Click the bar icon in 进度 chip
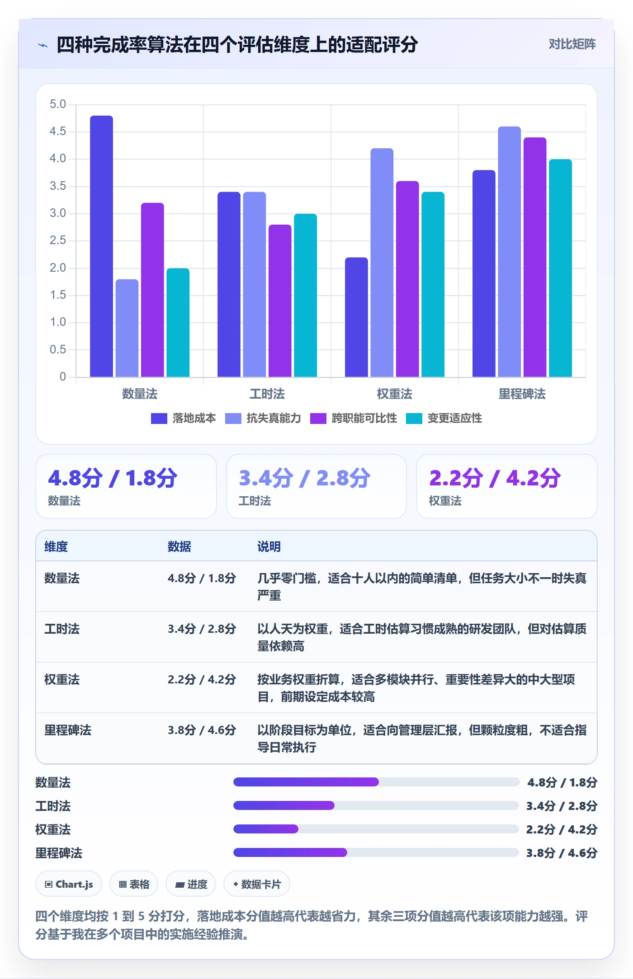The height and width of the screenshot is (979, 633). click(180, 885)
